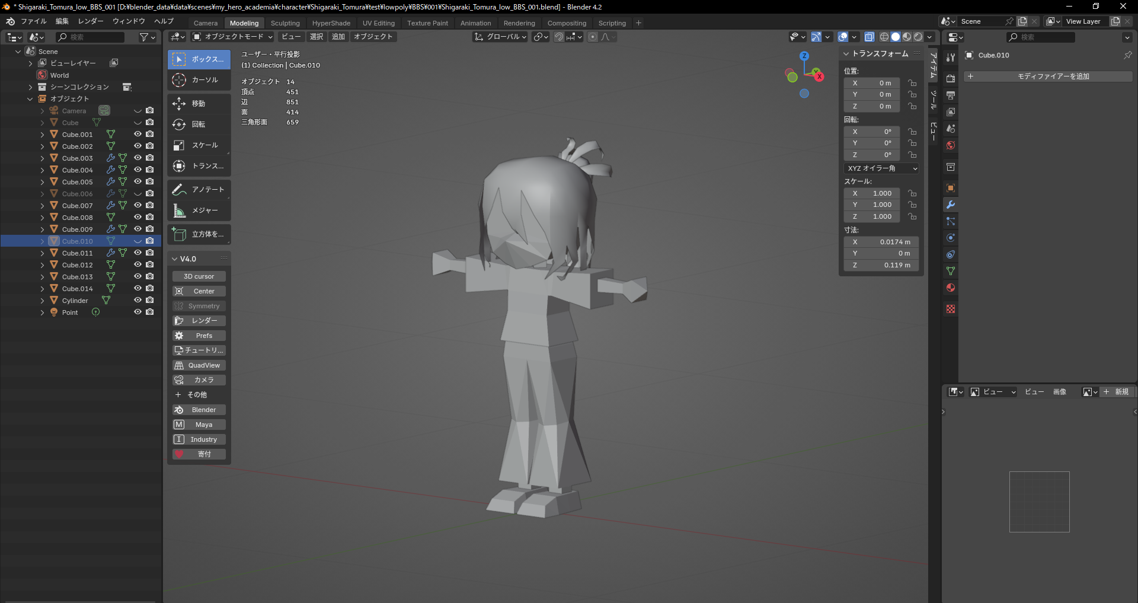Image resolution: width=1138 pixels, height=603 pixels.
Task: Click the QuadView button
Action: point(199,365)
